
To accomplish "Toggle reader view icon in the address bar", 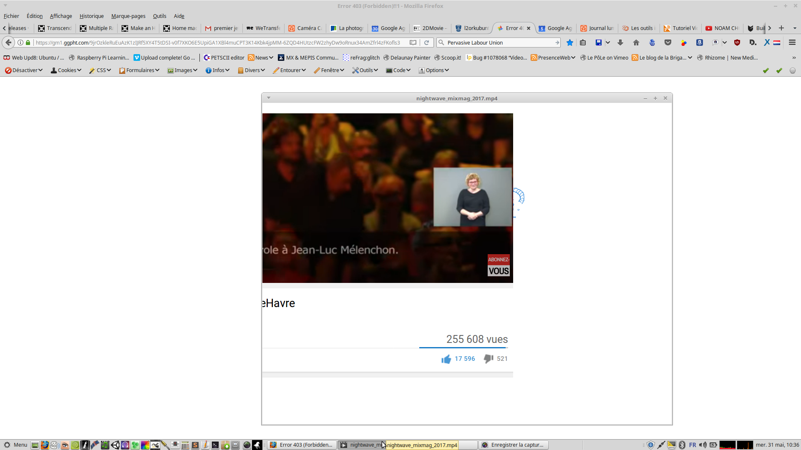I will [x=413, y=42].
